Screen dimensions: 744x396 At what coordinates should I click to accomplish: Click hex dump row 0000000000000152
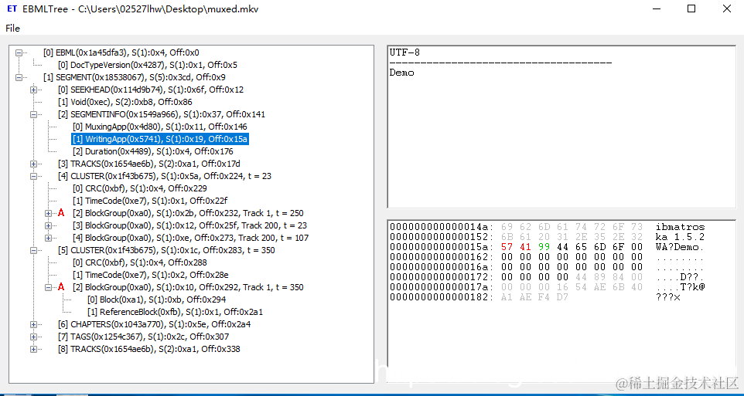point(547,237)
